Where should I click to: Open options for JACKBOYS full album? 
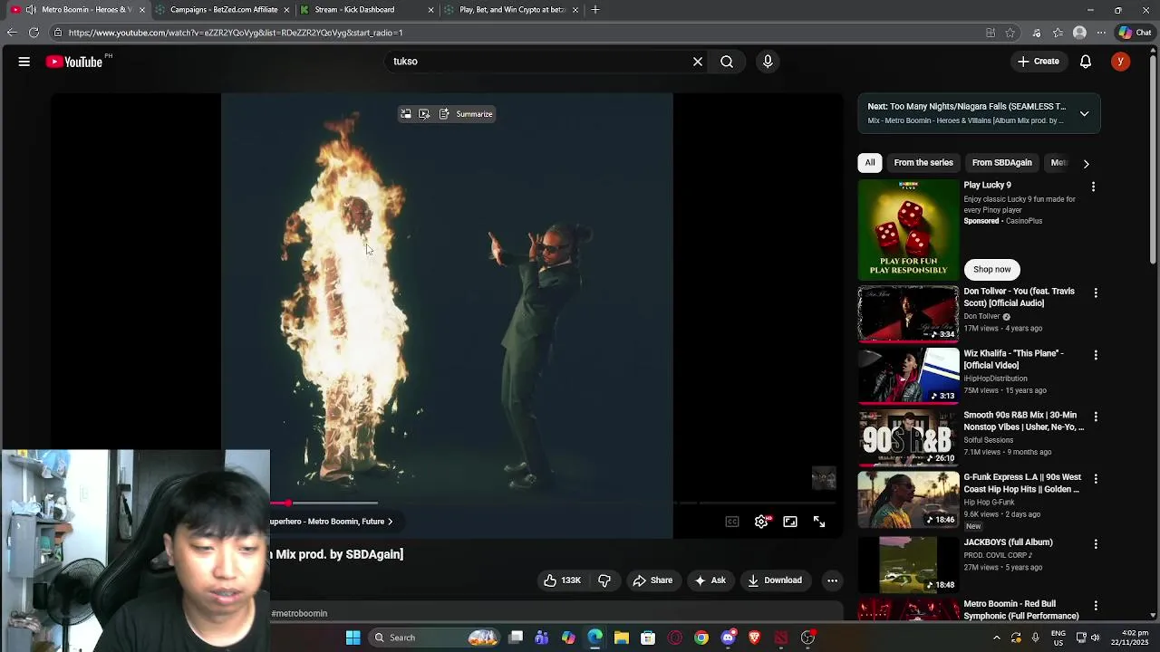pyautogui.click(x=1096, y=544)
